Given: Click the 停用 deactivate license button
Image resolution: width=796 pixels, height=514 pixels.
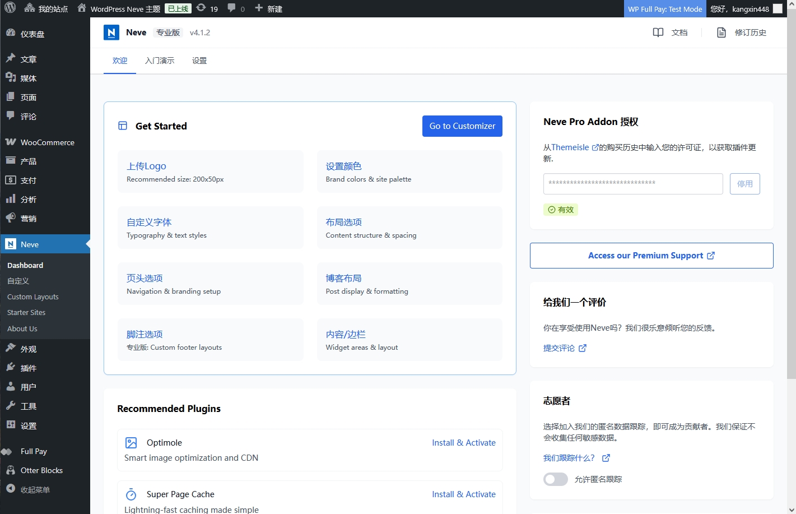Looking at the screenshot, I should coord(745,184).
